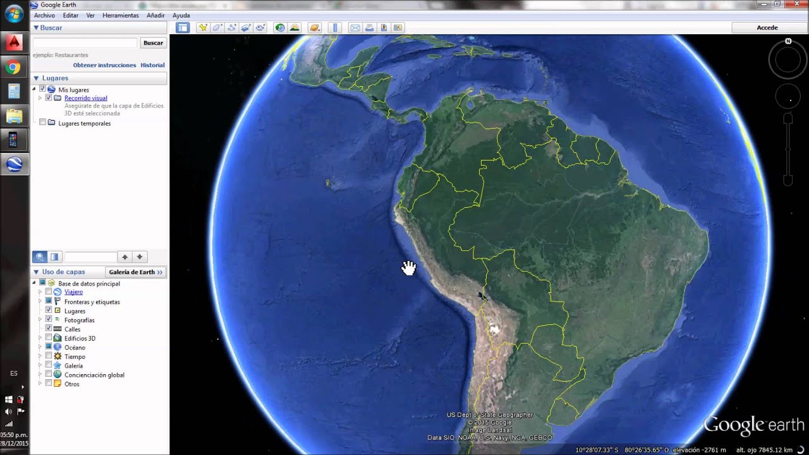The image size is (809, 455).
Task: Toggle the sidebar panel toolbar button
Action: point(183,28)
